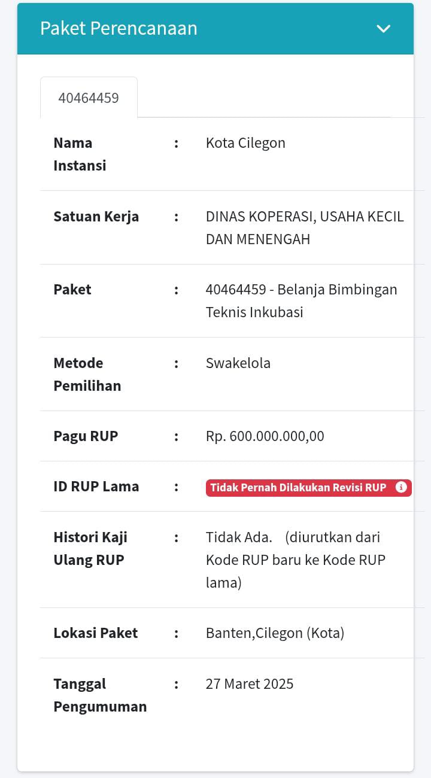Collapse the Paket Perencanaan panel chevron
Viewport: 431px width, 778px height.
point(383,29)
